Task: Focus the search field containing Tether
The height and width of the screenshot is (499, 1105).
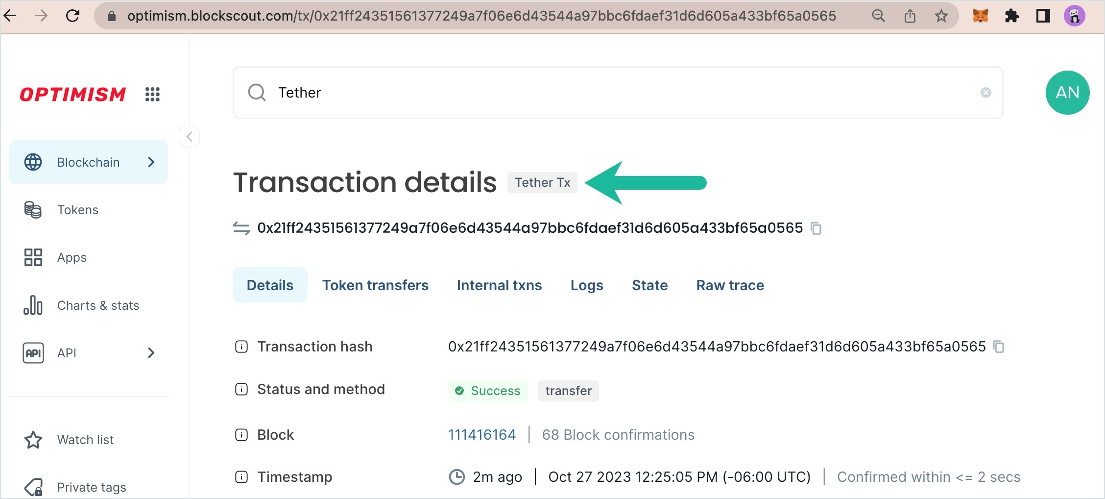Action: point(618,93)
